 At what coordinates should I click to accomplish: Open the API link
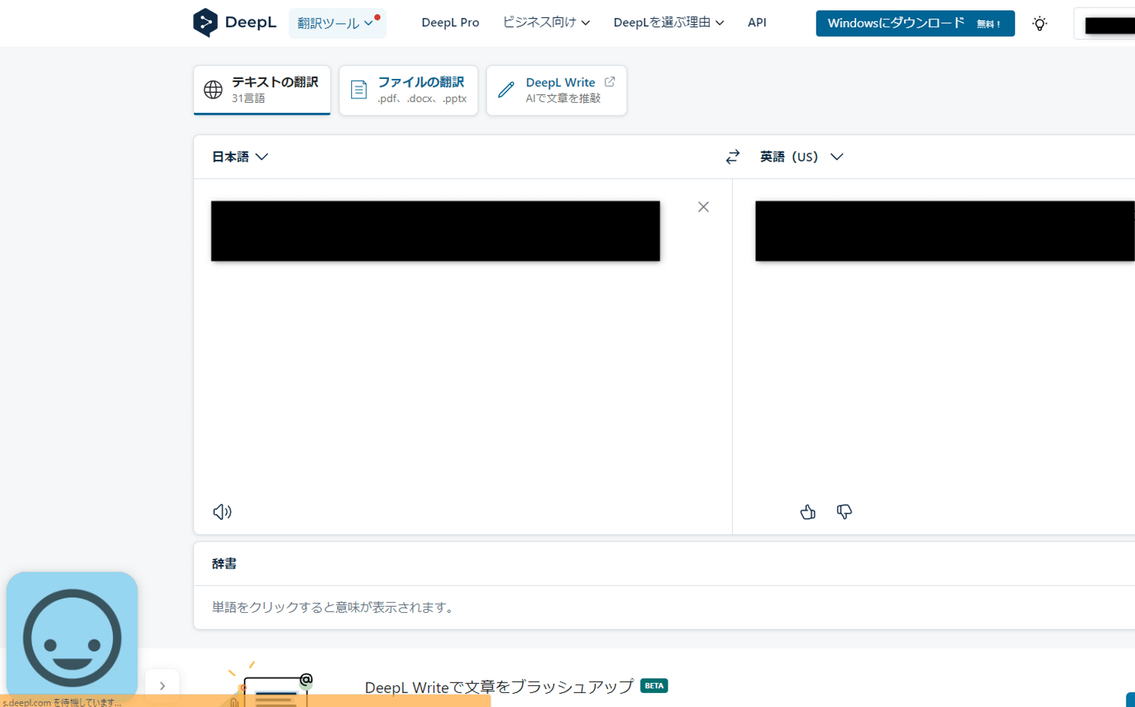(757, 23)
